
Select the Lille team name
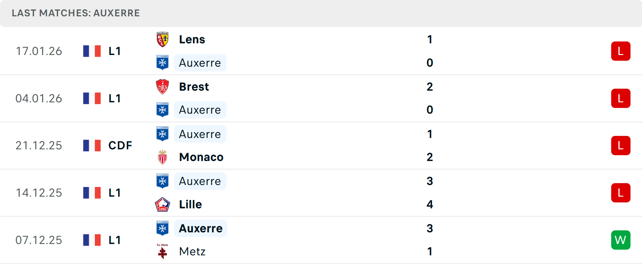(190, 204)
